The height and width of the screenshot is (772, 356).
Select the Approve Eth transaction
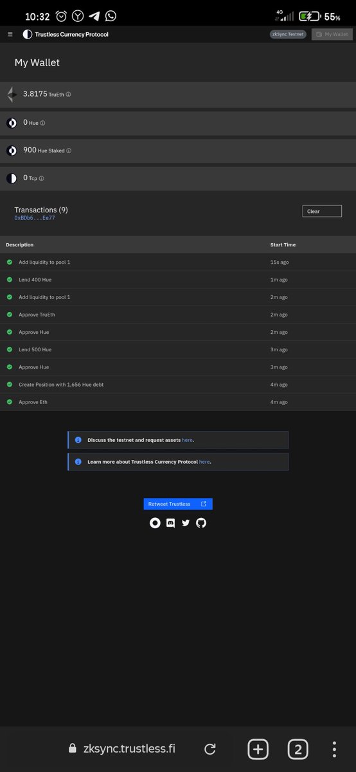click(178, 402)
